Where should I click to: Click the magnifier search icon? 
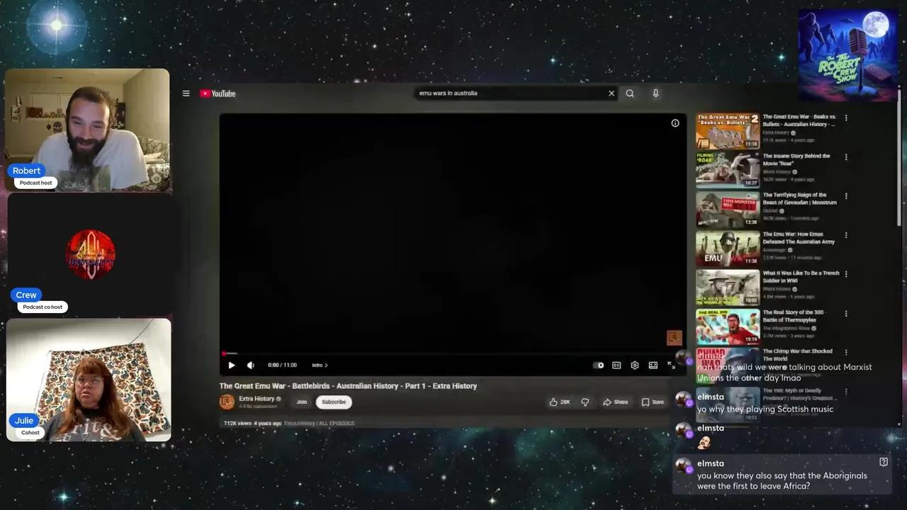[630, 93]
